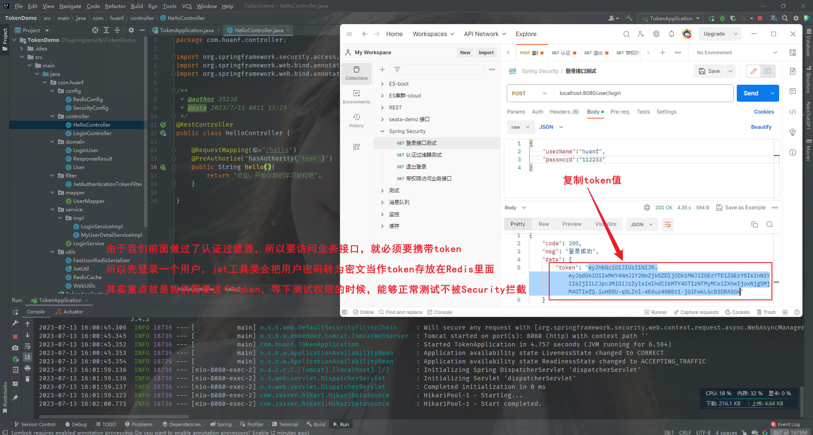813x435 pixels.
Task: Open 认证过滤器测试 request in collection
Action: click(x=423, y=155)
